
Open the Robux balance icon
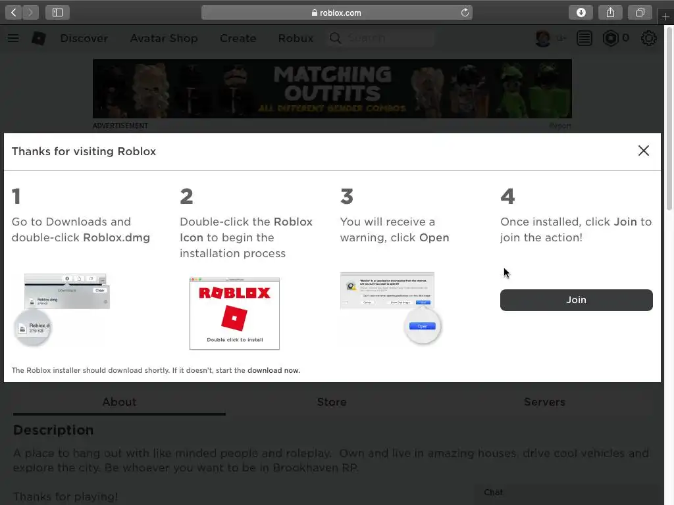click(x=610, y=38)
